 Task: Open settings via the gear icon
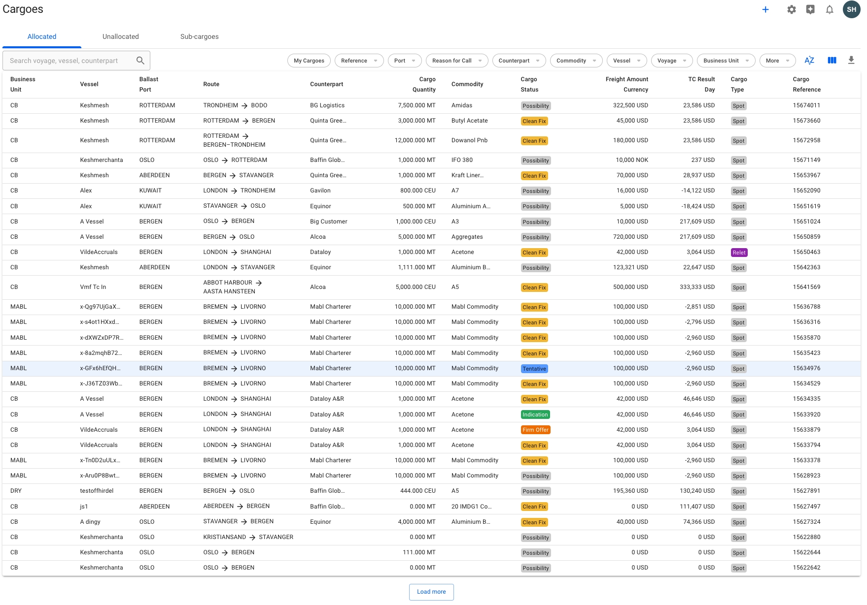click(792, 9)
